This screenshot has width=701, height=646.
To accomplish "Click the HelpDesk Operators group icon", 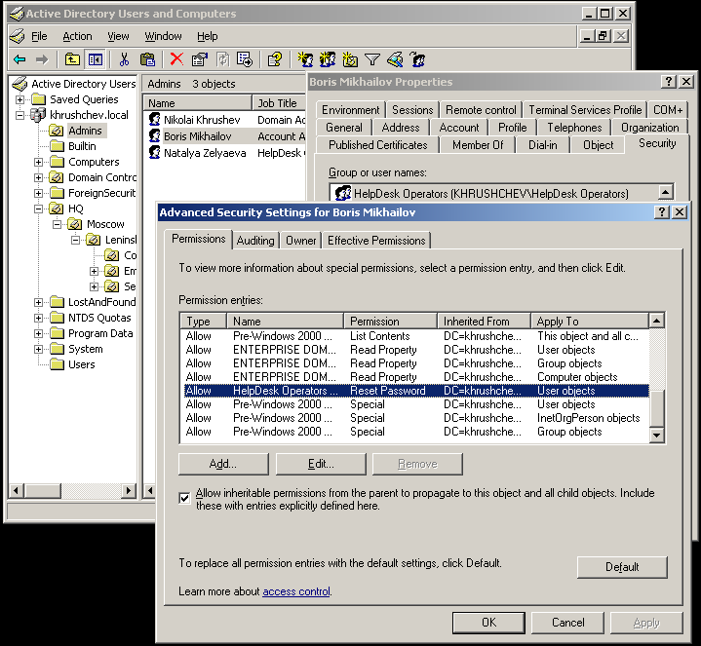I will pyautogui.click(x=343, y=193).
